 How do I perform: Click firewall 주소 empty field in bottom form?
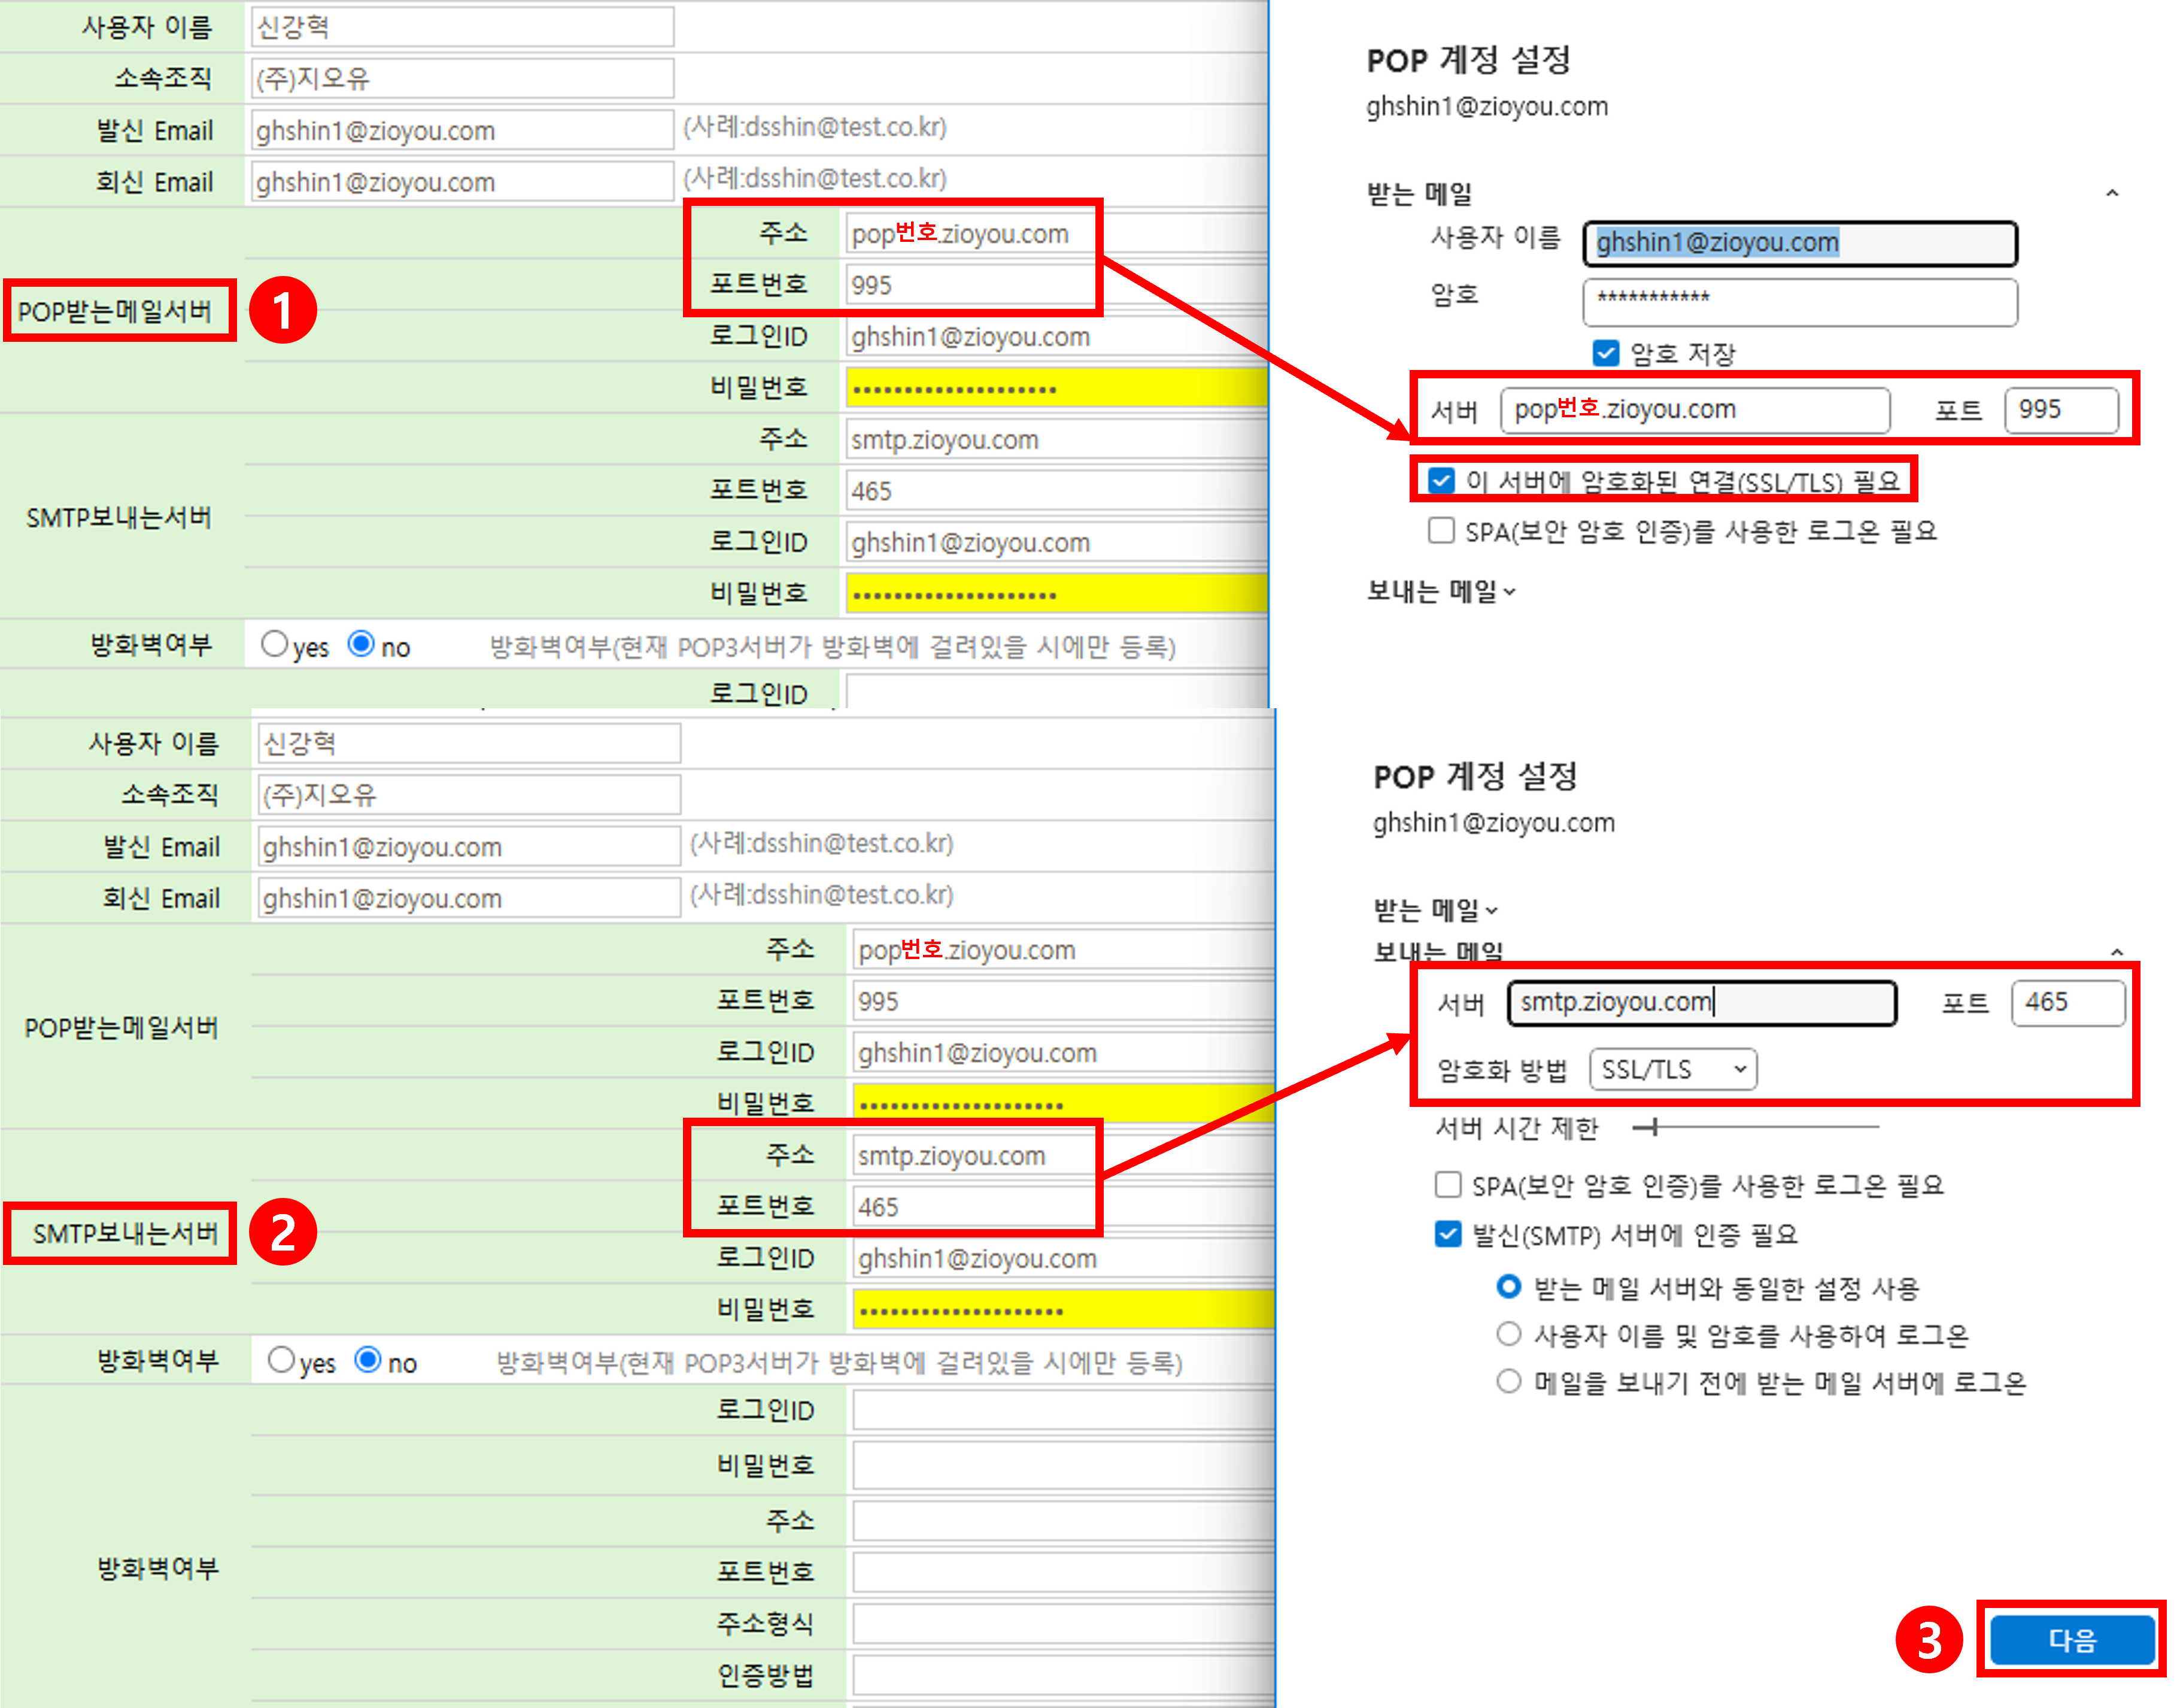coord(1063,1521)
